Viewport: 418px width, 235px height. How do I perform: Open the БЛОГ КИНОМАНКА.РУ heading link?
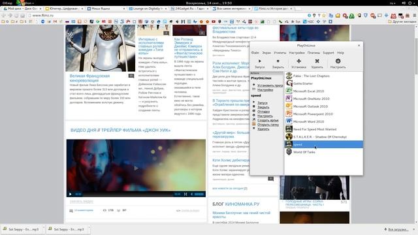click(236, 204)
